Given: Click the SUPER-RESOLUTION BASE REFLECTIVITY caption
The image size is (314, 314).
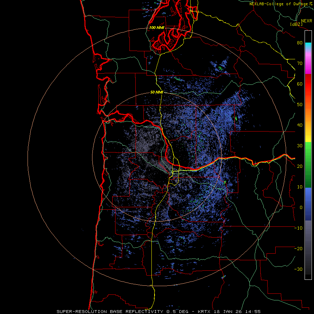Looking at the screenshot, I should [x=110, y=312].
